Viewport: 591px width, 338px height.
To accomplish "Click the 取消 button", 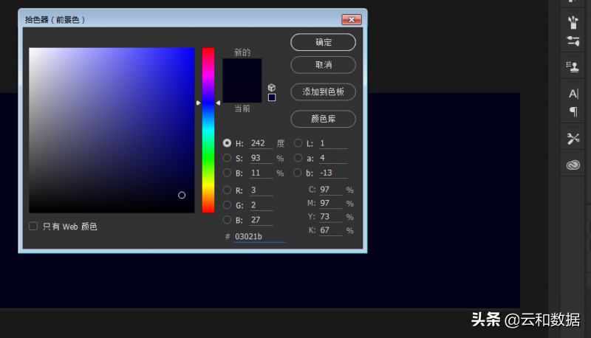I will pos(323,65).
